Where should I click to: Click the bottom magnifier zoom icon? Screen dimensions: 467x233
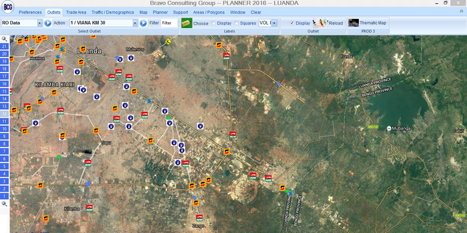[4, 204]
